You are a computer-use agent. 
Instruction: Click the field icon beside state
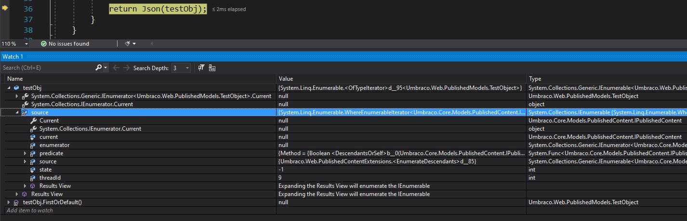click(33, 170)
